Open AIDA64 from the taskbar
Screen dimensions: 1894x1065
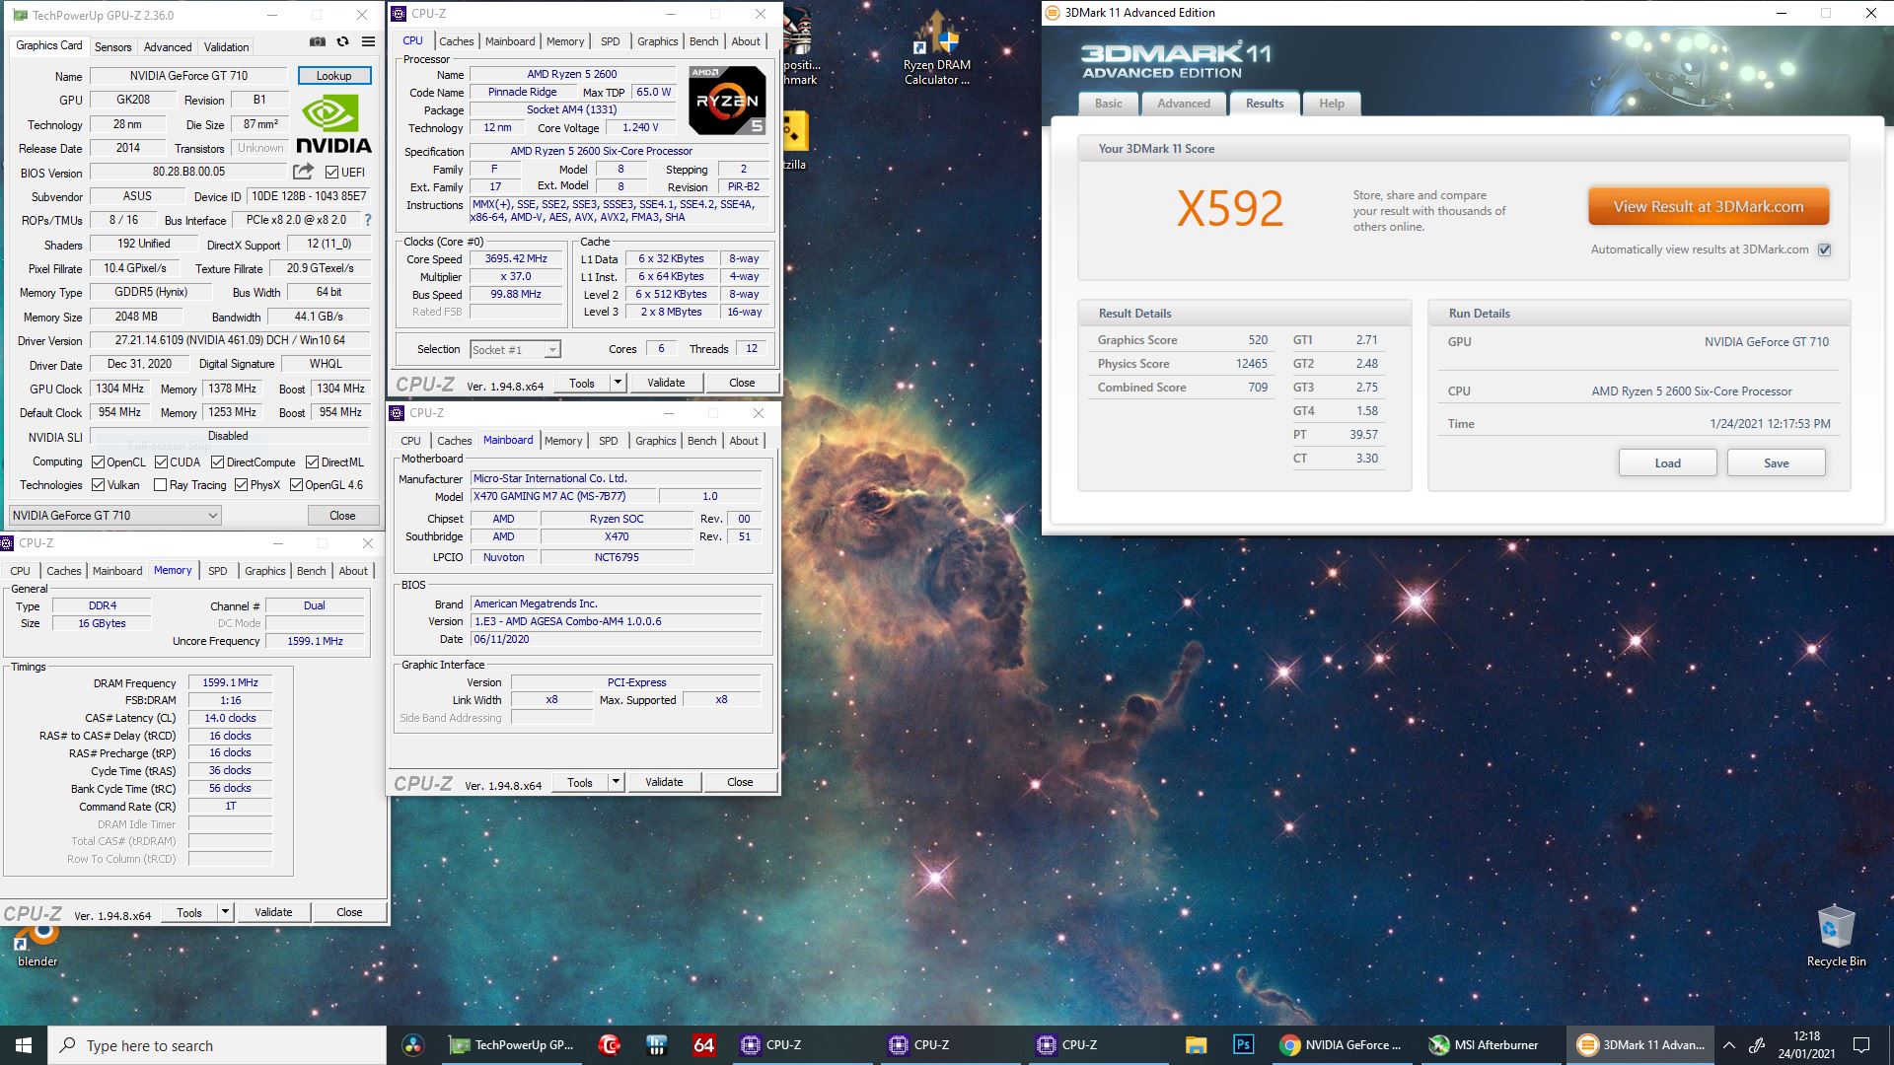703,1045
